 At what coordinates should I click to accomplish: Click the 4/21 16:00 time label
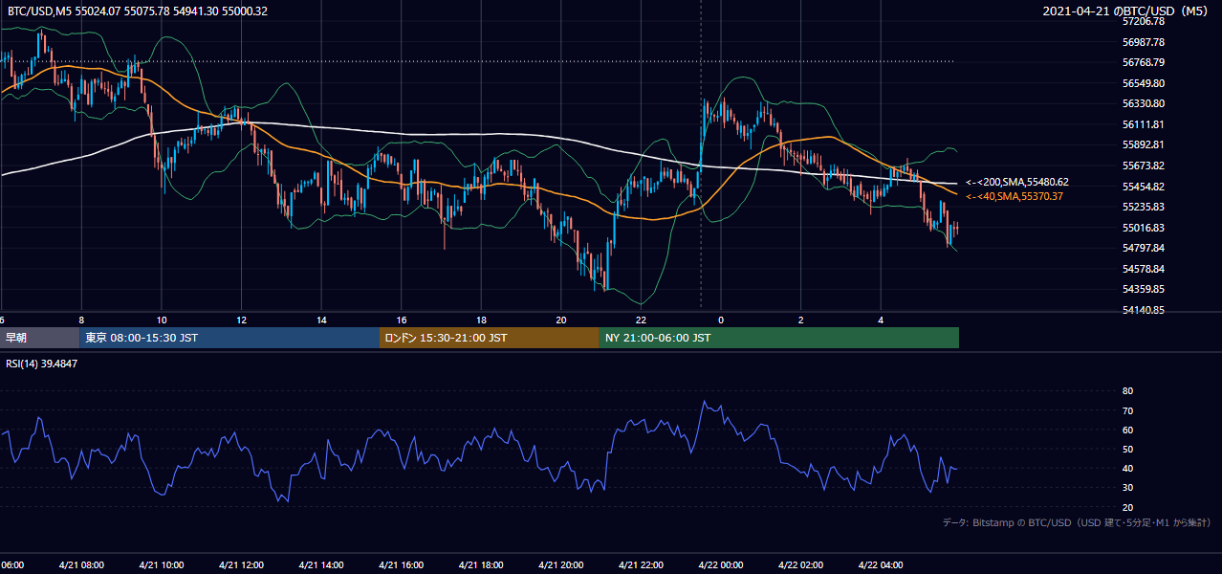point(401,565)
